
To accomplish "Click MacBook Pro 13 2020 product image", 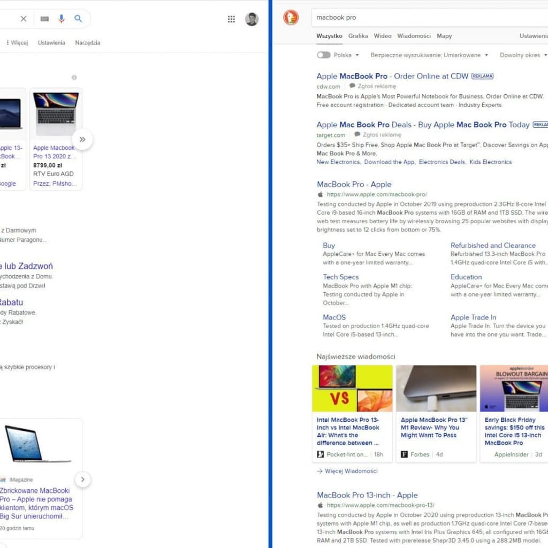I will tap(56, 113).
